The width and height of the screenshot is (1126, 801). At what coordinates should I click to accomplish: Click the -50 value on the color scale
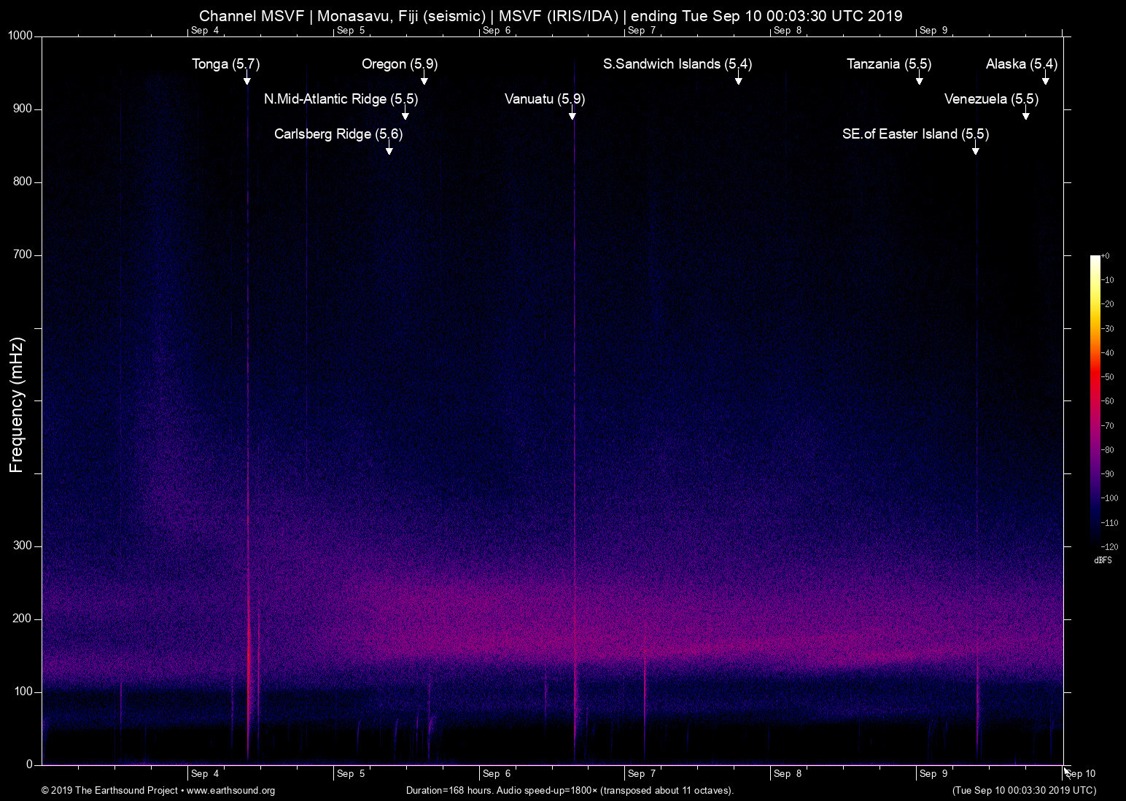coord(1108,377)
